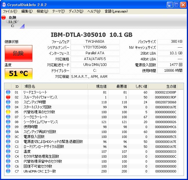Click the blue status icon for スピンアップ再試行回数
This screenshot has width=188, height=180.
8,132
